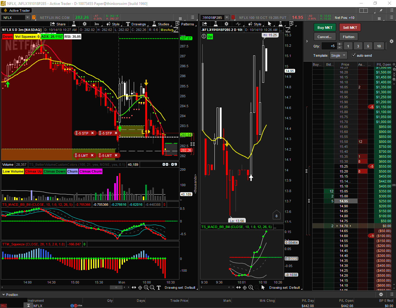Click the ellipsis on the option chart header
This screenshot has height=308, width=396.
coord(281,30)
